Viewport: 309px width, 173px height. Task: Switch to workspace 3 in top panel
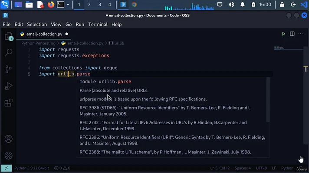99,5
